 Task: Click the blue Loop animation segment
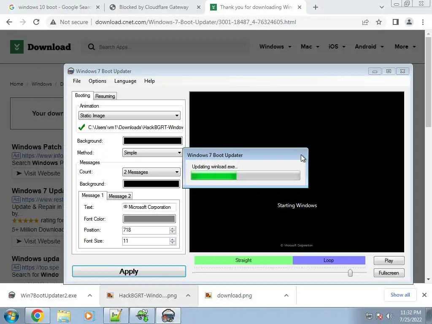point(329,260)
